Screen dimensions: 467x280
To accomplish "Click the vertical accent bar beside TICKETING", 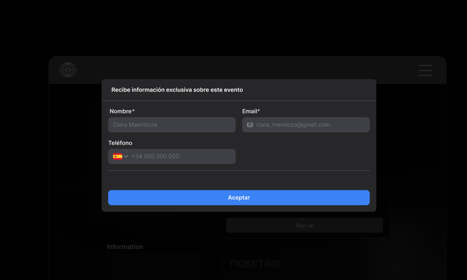I will tap(222, 263).
